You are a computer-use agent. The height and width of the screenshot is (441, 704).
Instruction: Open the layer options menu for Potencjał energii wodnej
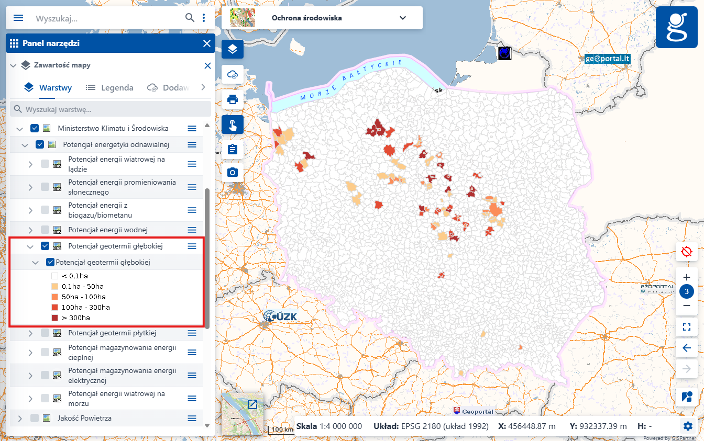point(192,229)
